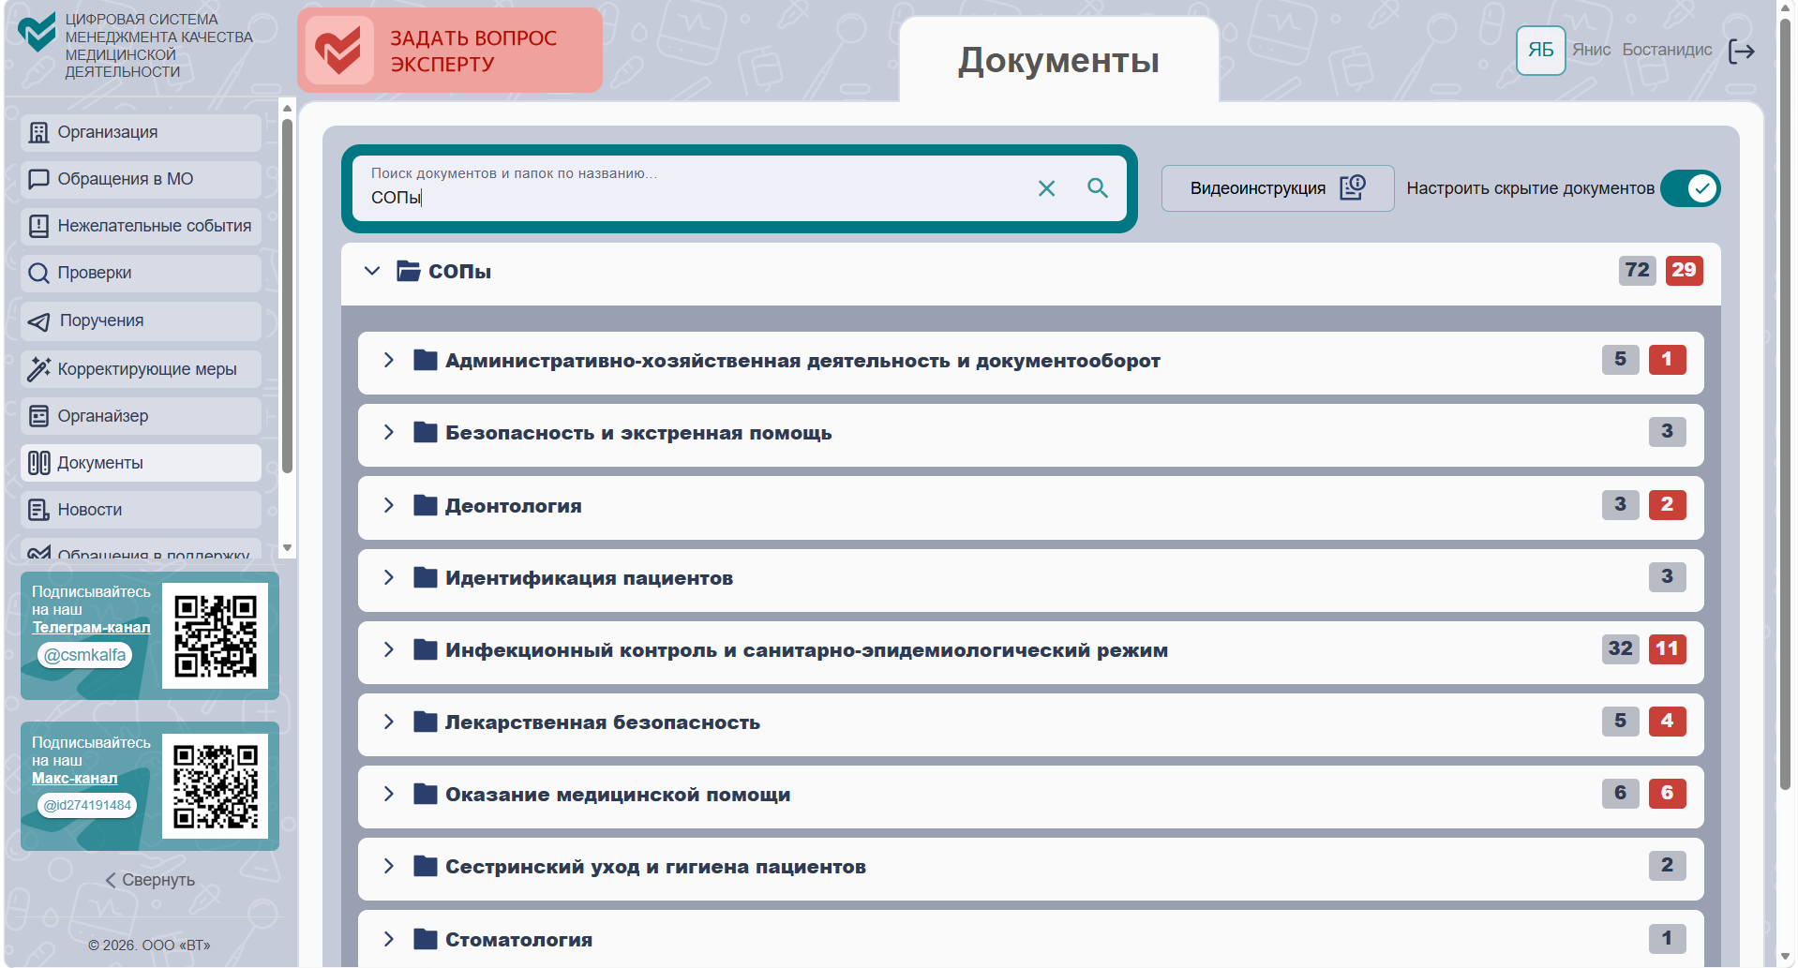Click the Органайзер calendar icon
The height and width of the screenshot is (968, 1798).
[38, 416]
